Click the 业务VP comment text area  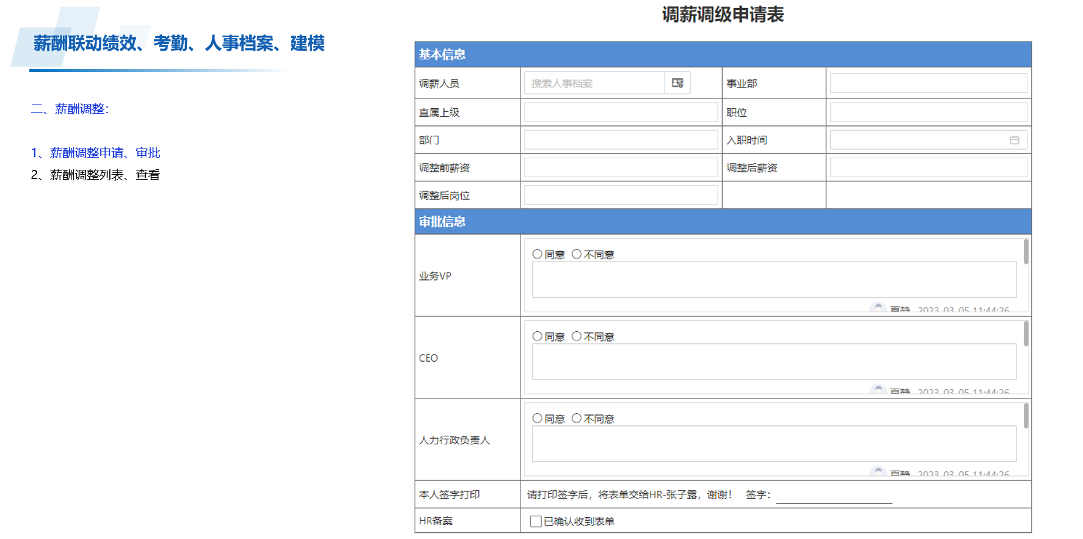pyautogui.click(x=774, y=280)
